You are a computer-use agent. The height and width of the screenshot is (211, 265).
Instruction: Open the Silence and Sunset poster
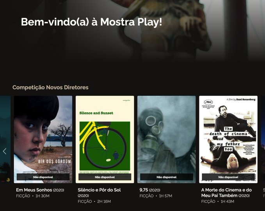(105, 139)
